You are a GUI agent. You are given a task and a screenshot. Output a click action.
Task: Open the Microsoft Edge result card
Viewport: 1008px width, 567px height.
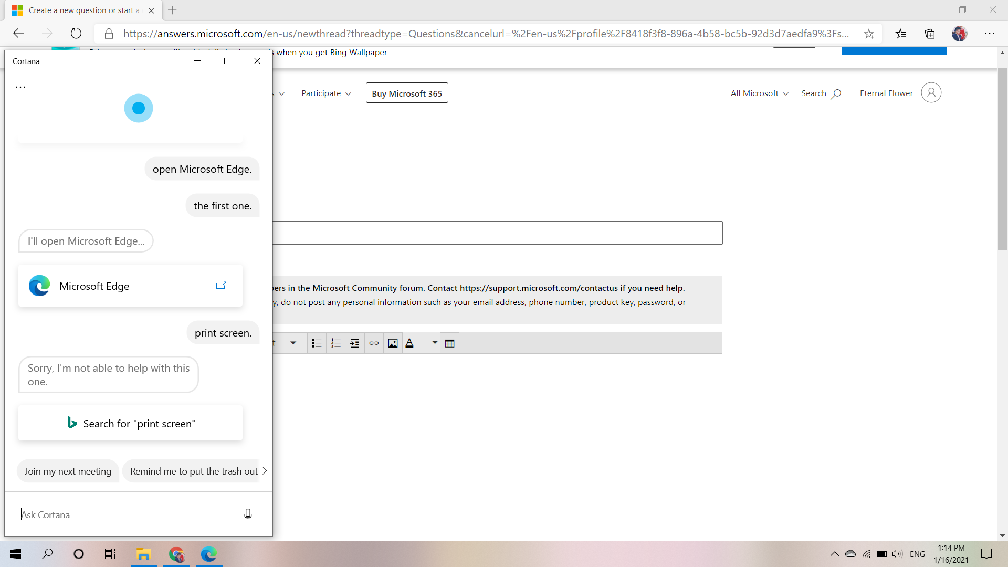(x=131, y=286)
